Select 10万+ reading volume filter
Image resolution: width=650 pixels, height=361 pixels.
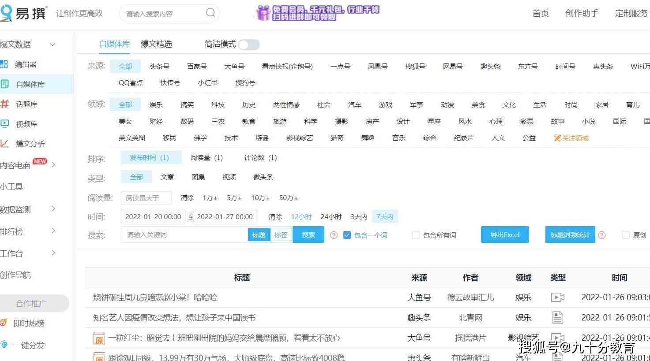(260, 197)
